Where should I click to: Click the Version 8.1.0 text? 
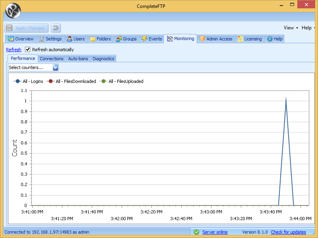tap(255, 232)
